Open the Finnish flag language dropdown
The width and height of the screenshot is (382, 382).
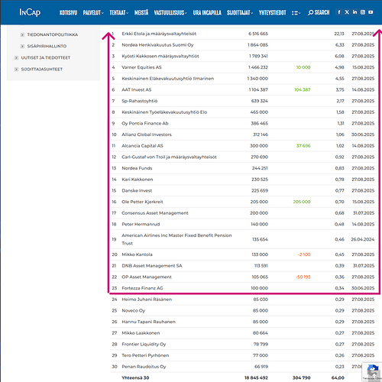(x=296, y=13)
